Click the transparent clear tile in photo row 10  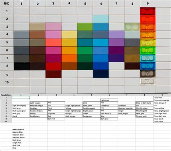148,82
